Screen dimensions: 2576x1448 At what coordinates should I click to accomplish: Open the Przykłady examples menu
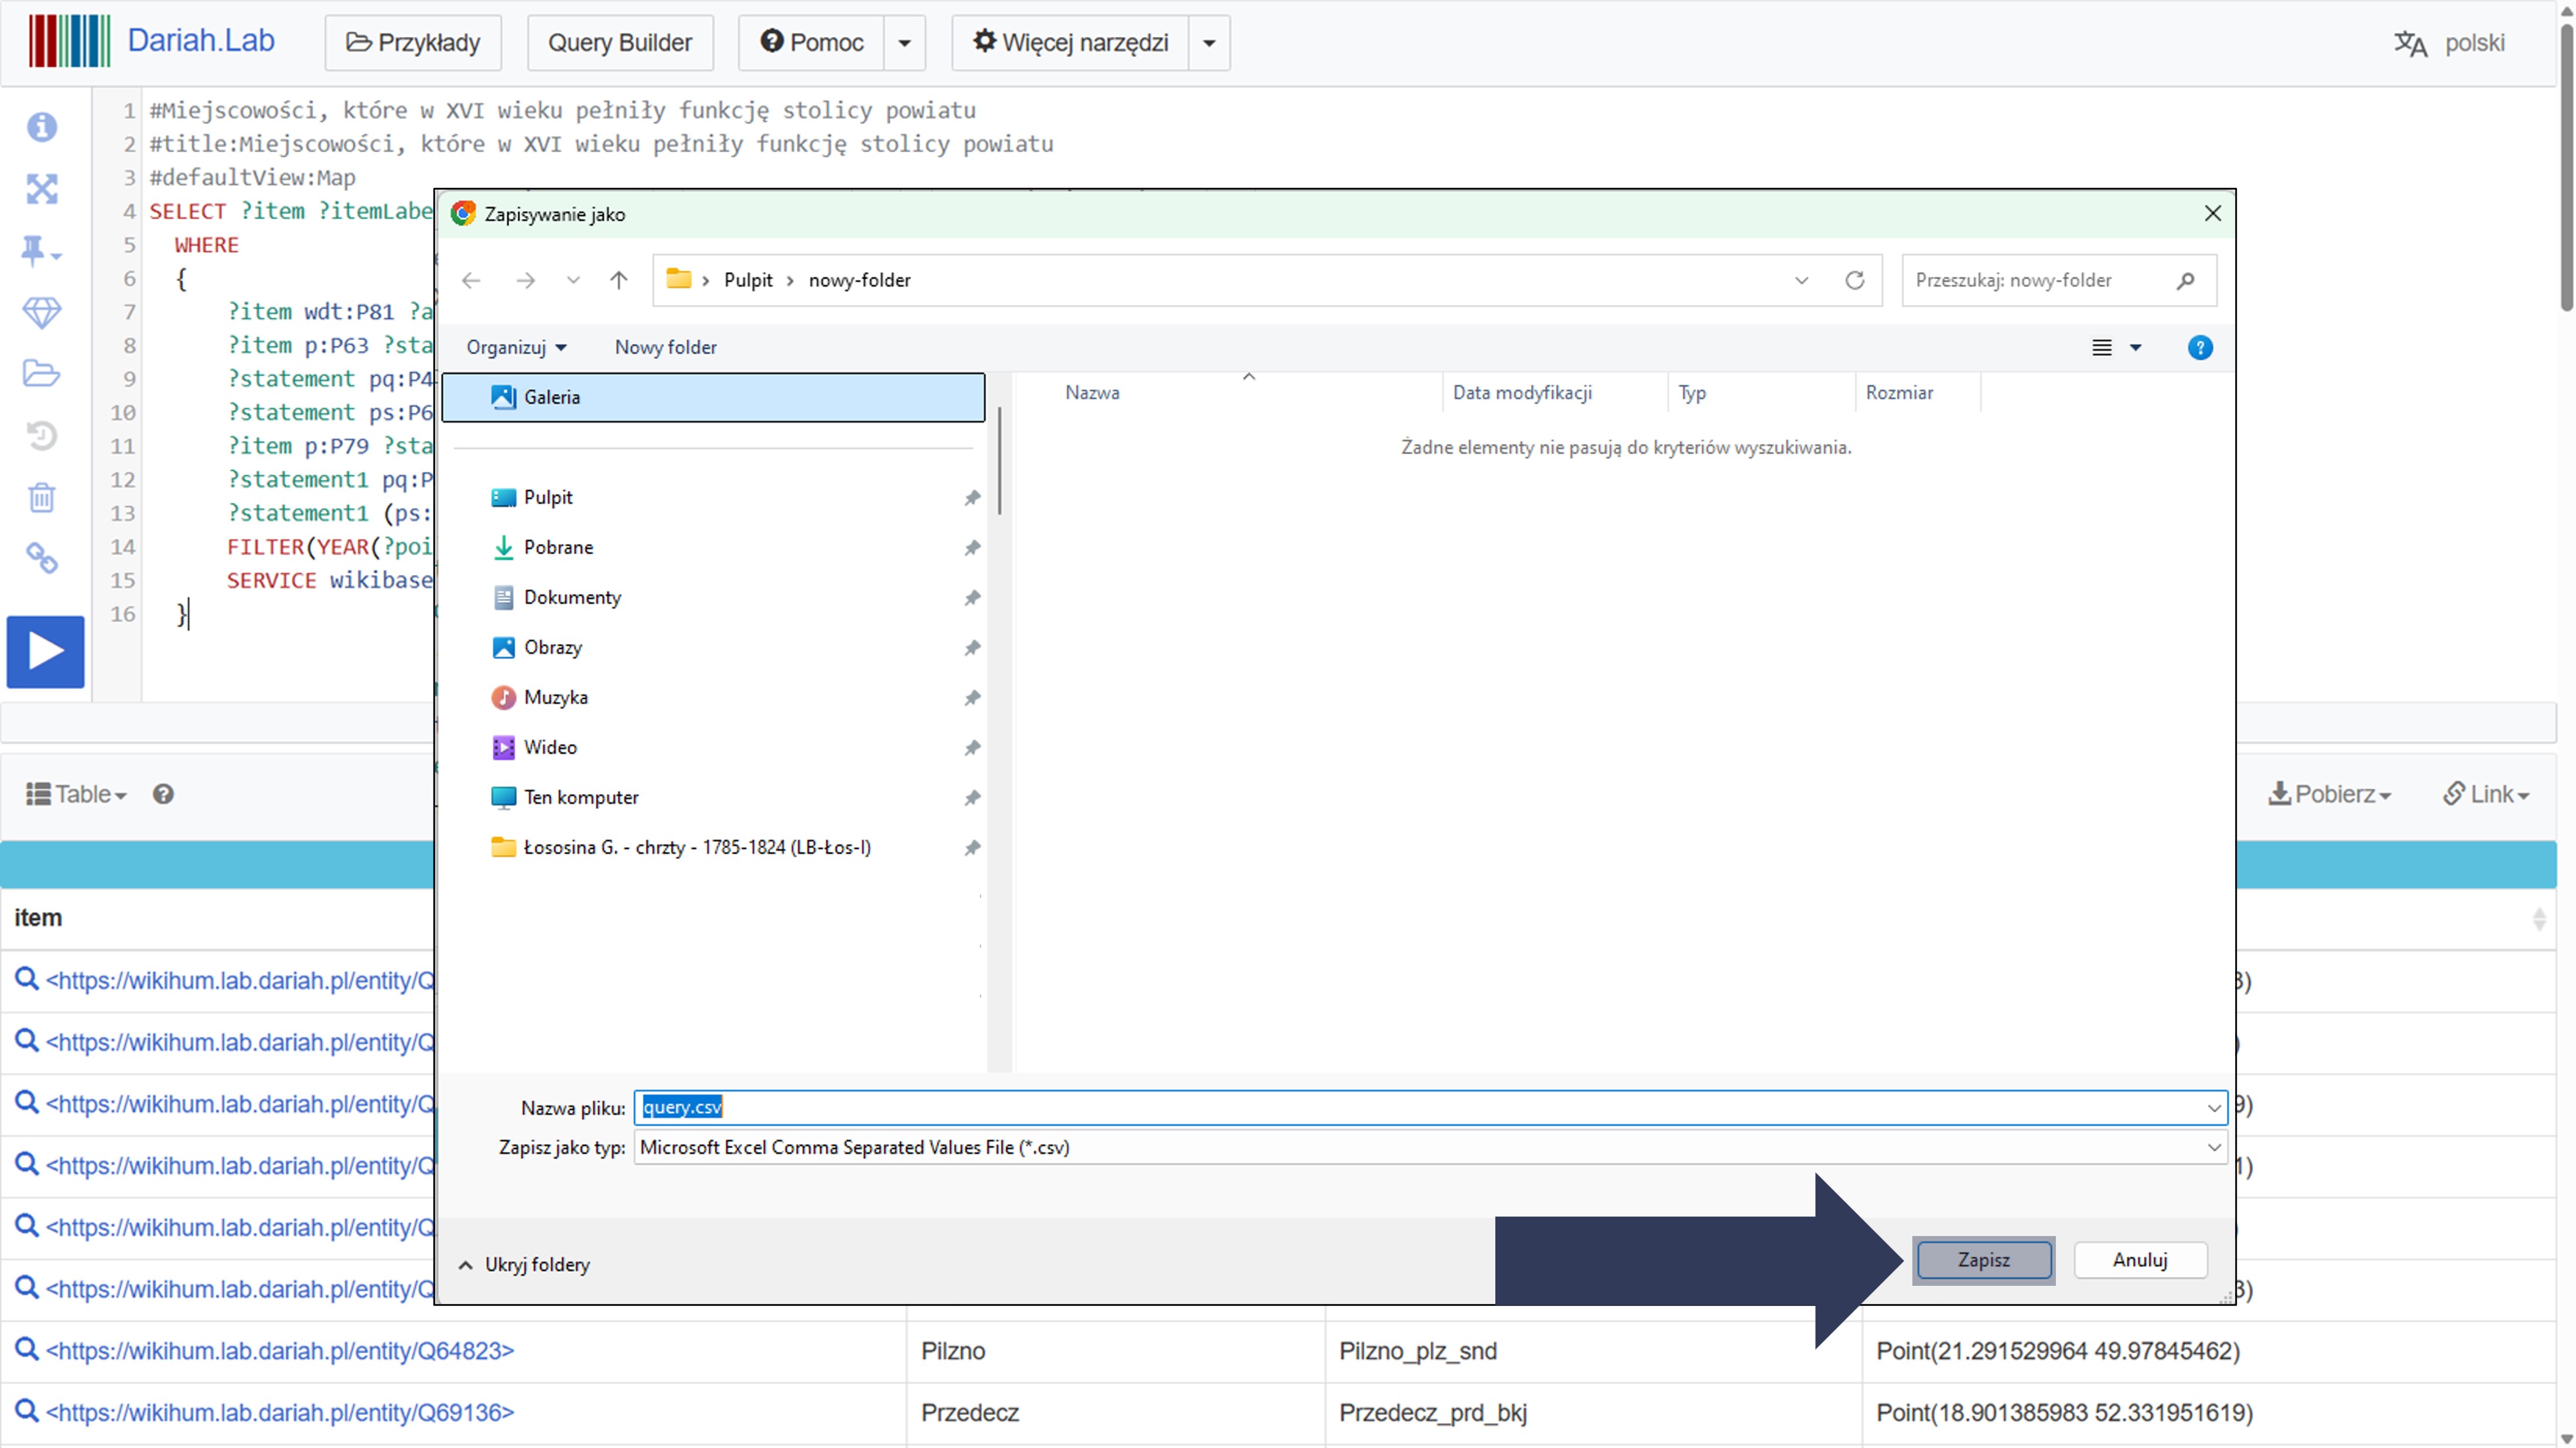click(413, 42)
